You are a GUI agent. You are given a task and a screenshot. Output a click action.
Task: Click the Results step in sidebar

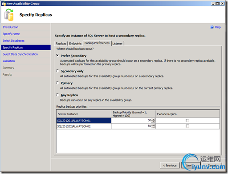pos(7,74)
